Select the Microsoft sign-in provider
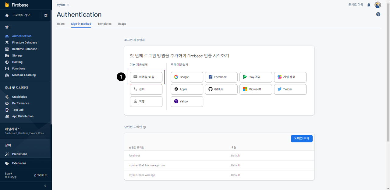390x190 pixels. [x=256, y=89]
